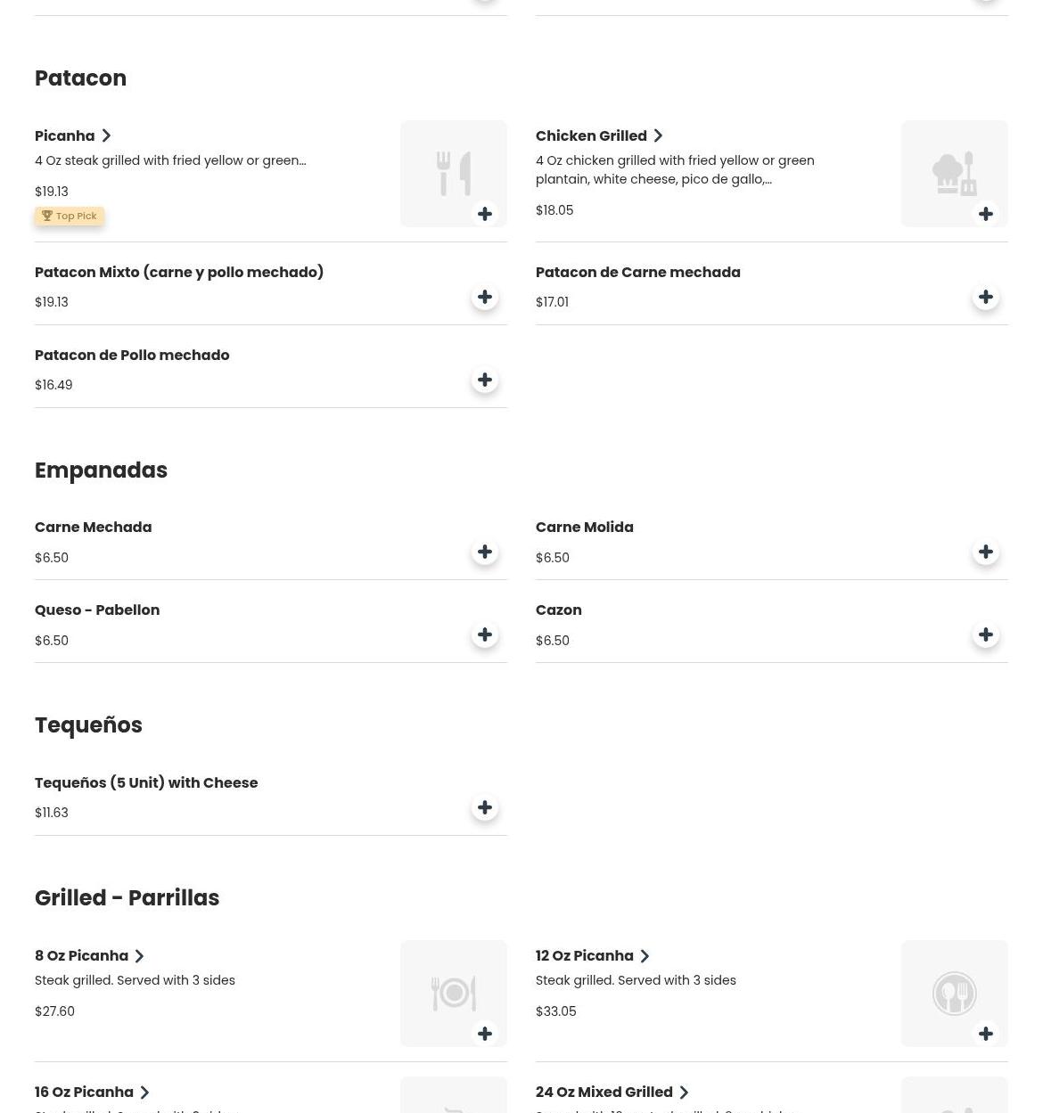Expand Picanha item details chevron
Viewport: 1043px width, 1113px height.
coord(106,135)
